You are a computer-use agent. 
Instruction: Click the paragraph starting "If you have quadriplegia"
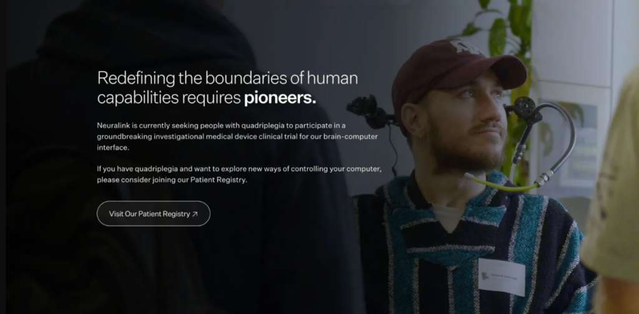click(x=239, y=174)
